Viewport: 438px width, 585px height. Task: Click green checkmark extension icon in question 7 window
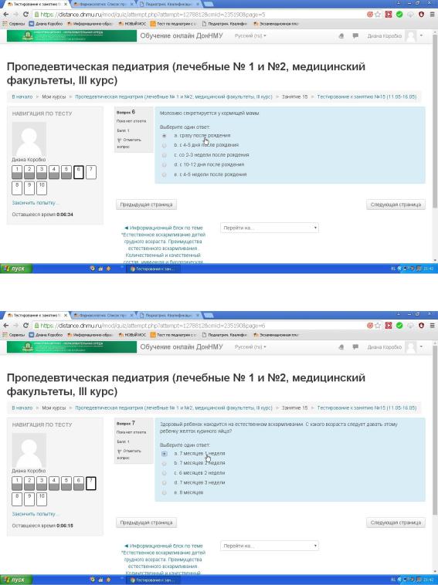(399, 326)
